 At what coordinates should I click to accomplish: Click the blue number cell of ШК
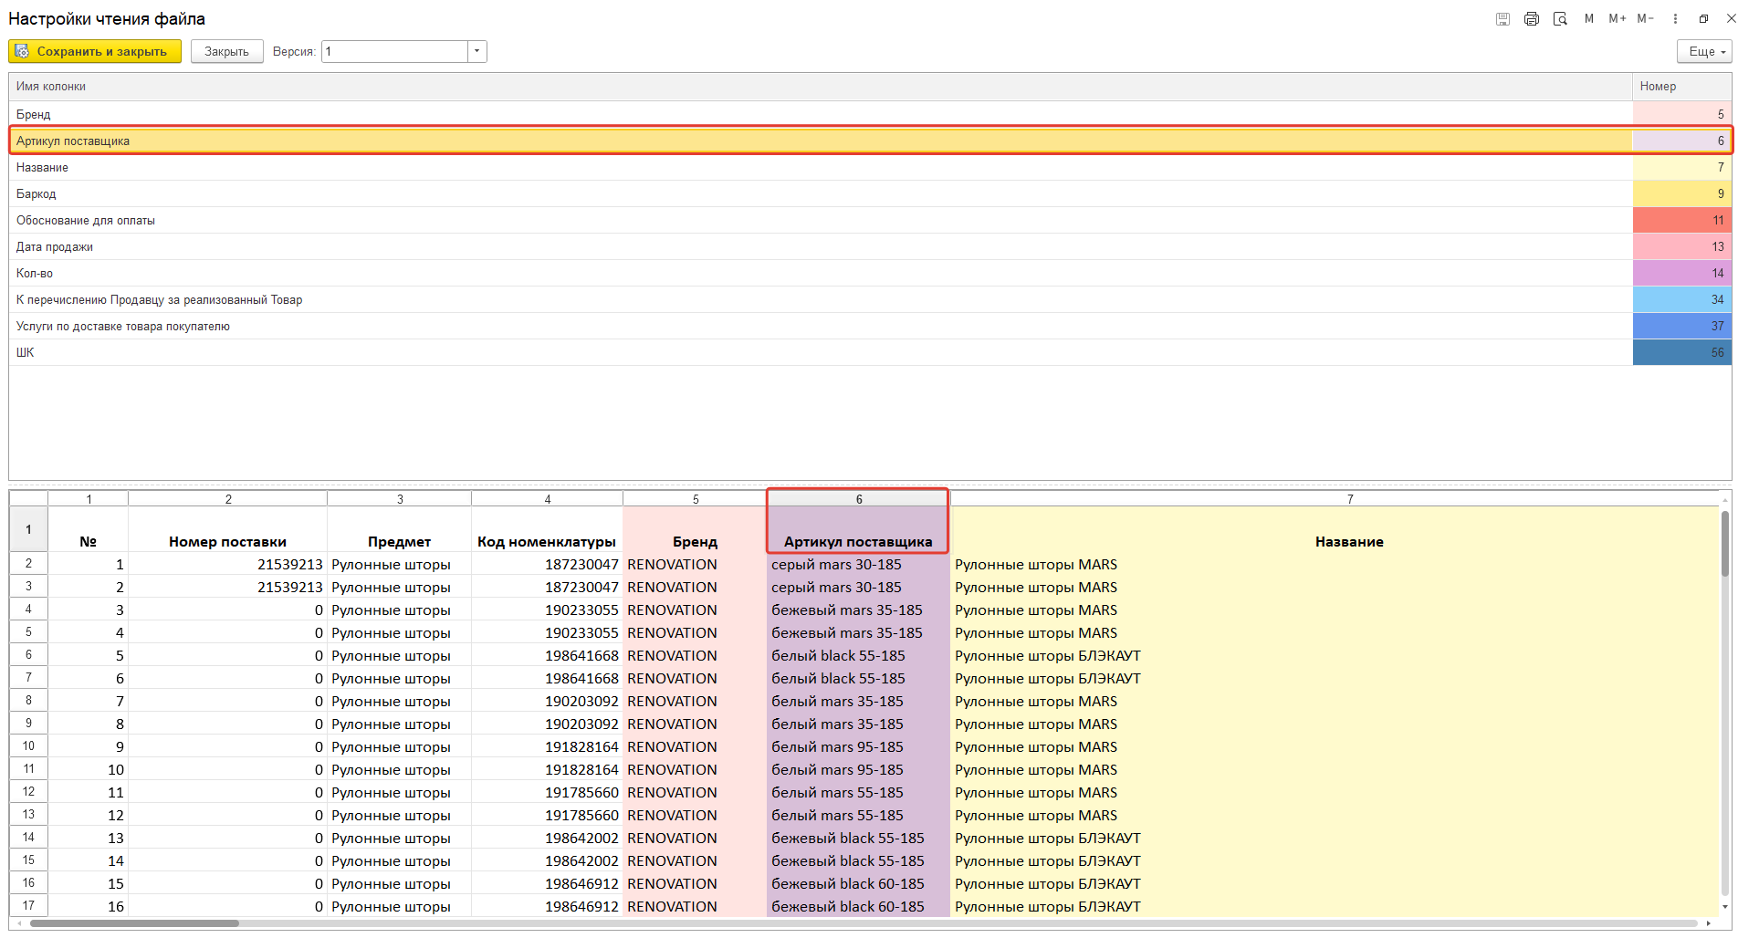1680,352
